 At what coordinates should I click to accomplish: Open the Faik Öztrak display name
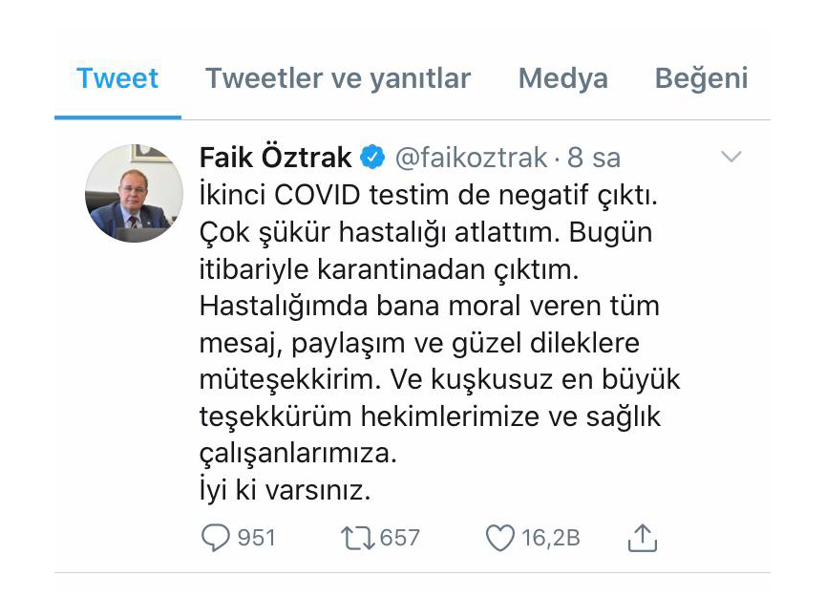[x=276, y=157]
